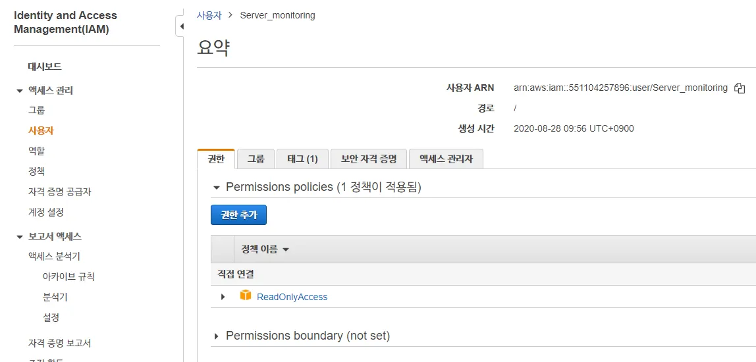Expand the Permissions boundary section
Screen dimensions: 756x362
tap(216, 336)
